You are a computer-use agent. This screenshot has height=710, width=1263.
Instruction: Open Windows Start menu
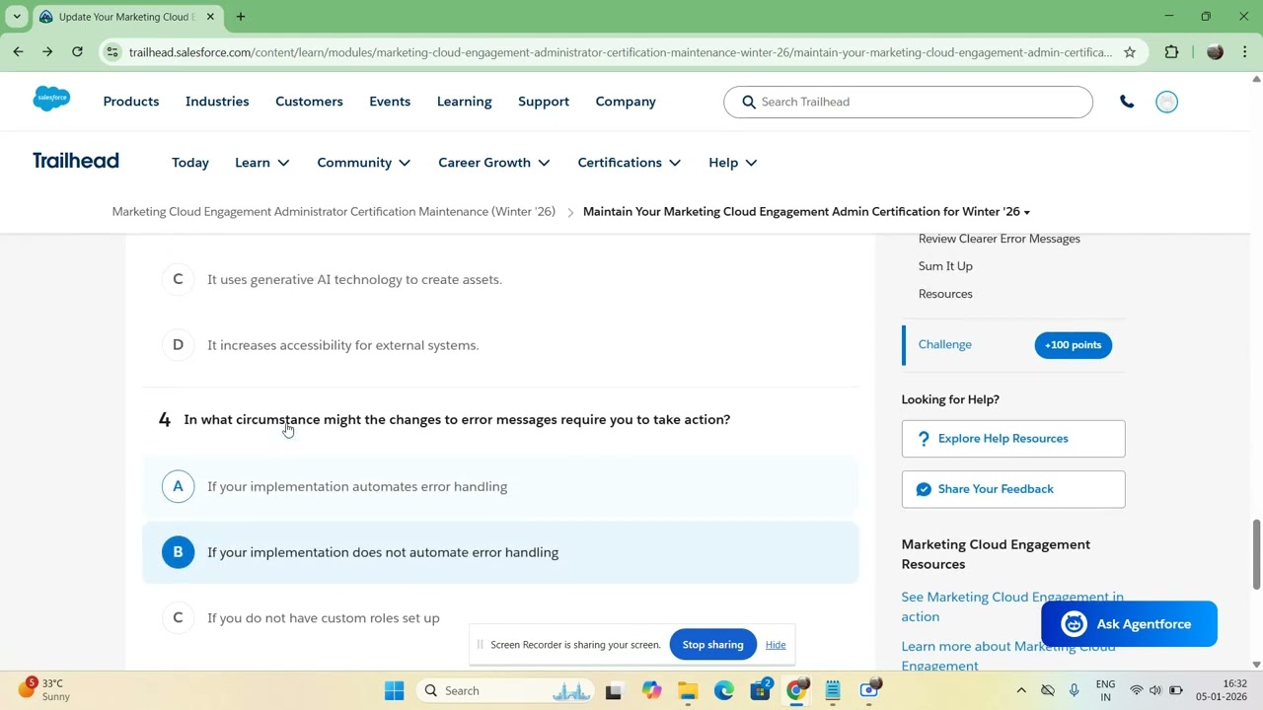click(x=394, y=690)
